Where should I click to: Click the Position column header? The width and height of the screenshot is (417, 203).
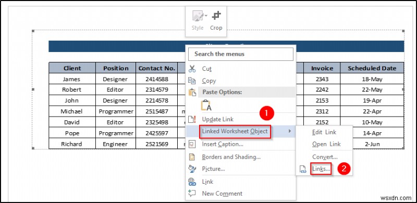pos(116,68)
